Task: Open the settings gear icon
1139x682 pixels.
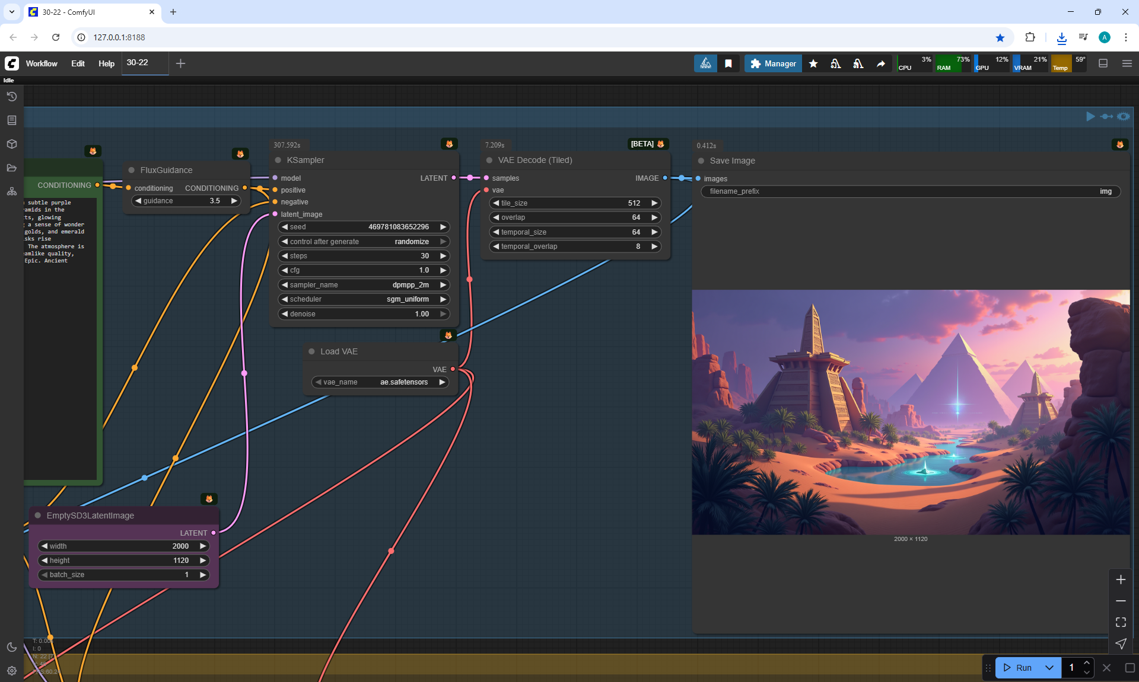Action: point(11,671)
